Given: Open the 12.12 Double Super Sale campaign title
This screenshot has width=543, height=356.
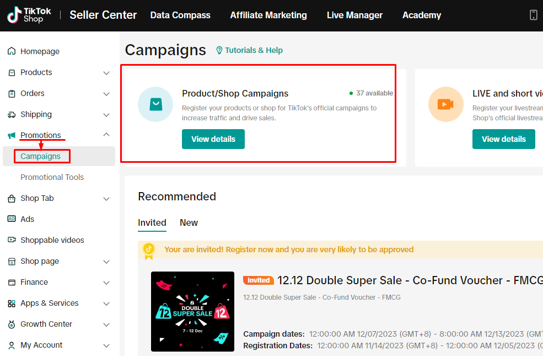Looking at the screenshot, I should pyautogui.click(x=410, y=280).
